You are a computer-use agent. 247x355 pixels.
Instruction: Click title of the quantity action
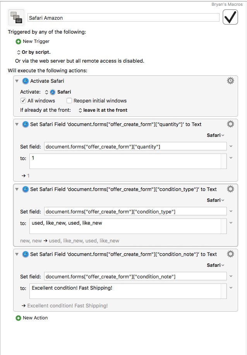tap(116, 124)
